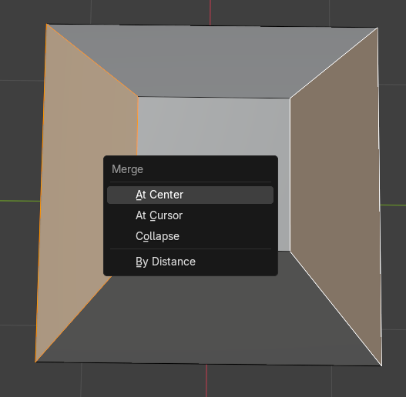Select the outer top-right corner vertex
The width and height of the screenshot is (406, 397).
[377, 28]
